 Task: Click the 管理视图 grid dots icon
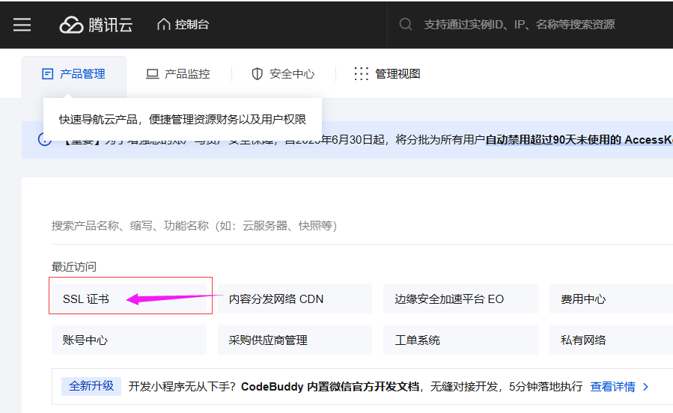coord(361,74)
